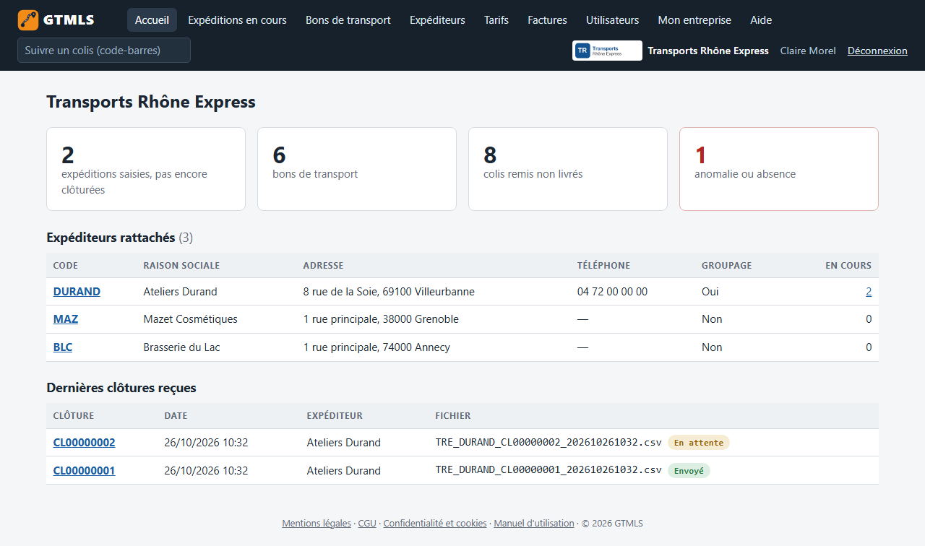Click the 6 bons de transport card
The image size is (925, 546).
[357, 169]
